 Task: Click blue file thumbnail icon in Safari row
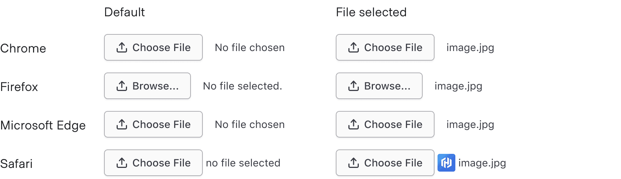click(x=446, y=163)
